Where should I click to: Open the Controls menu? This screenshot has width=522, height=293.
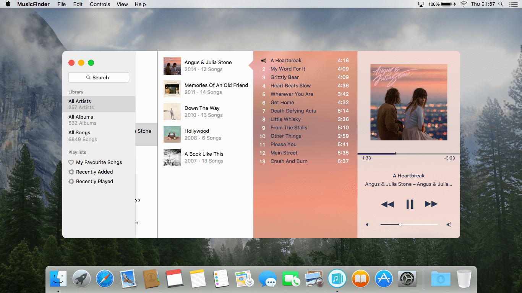click(100, 4)
